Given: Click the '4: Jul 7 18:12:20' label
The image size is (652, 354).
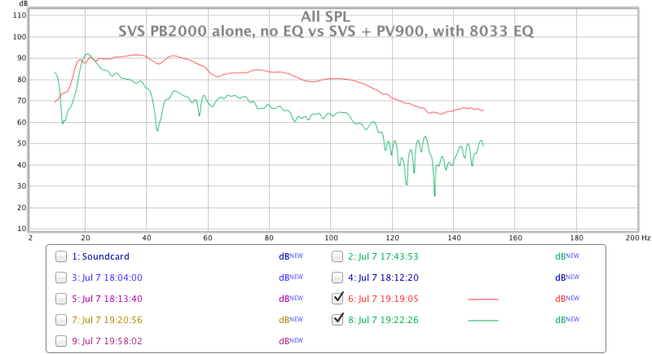Looking at the screenshot, I should [x=383, y=278].
